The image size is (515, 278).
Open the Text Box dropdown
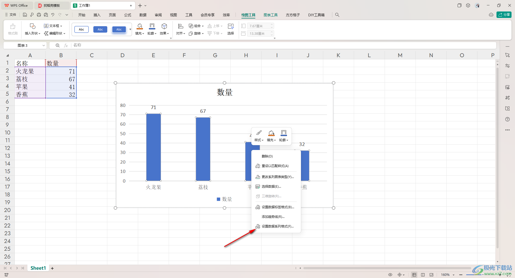point(53,26)
